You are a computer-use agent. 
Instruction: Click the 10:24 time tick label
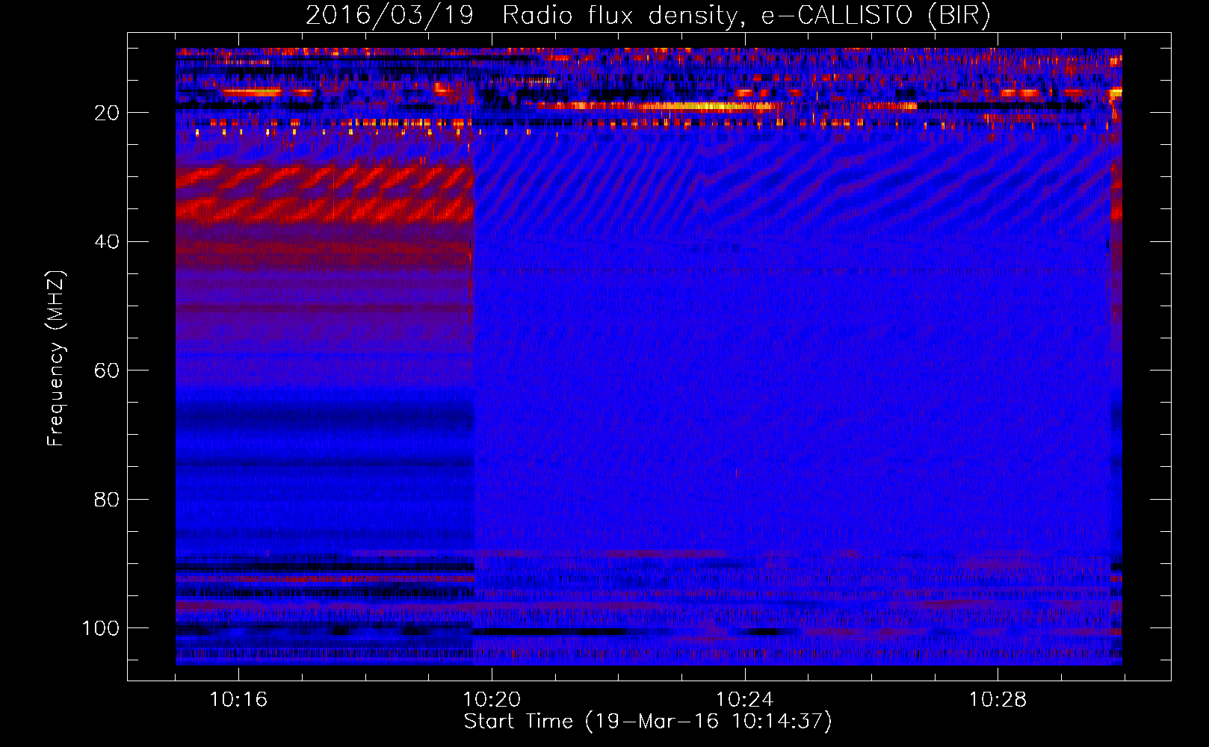745,700
